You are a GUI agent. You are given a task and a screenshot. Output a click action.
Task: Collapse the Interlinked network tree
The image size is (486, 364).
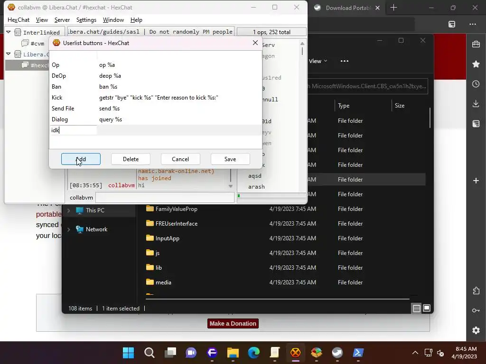[x=9, y=32]
